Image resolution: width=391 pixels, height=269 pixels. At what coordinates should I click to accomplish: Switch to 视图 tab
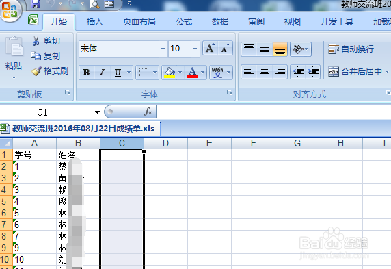tap(293, 22)
